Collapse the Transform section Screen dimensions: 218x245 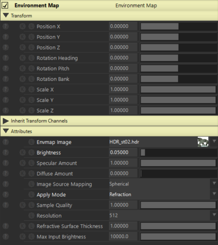pos(6,16)
